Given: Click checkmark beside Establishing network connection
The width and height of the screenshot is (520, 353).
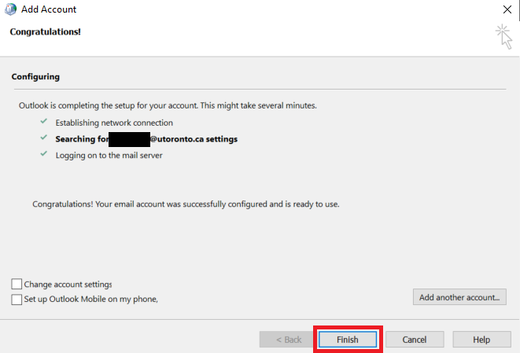Looking at the screenshot, I should (x=44, y=121).
